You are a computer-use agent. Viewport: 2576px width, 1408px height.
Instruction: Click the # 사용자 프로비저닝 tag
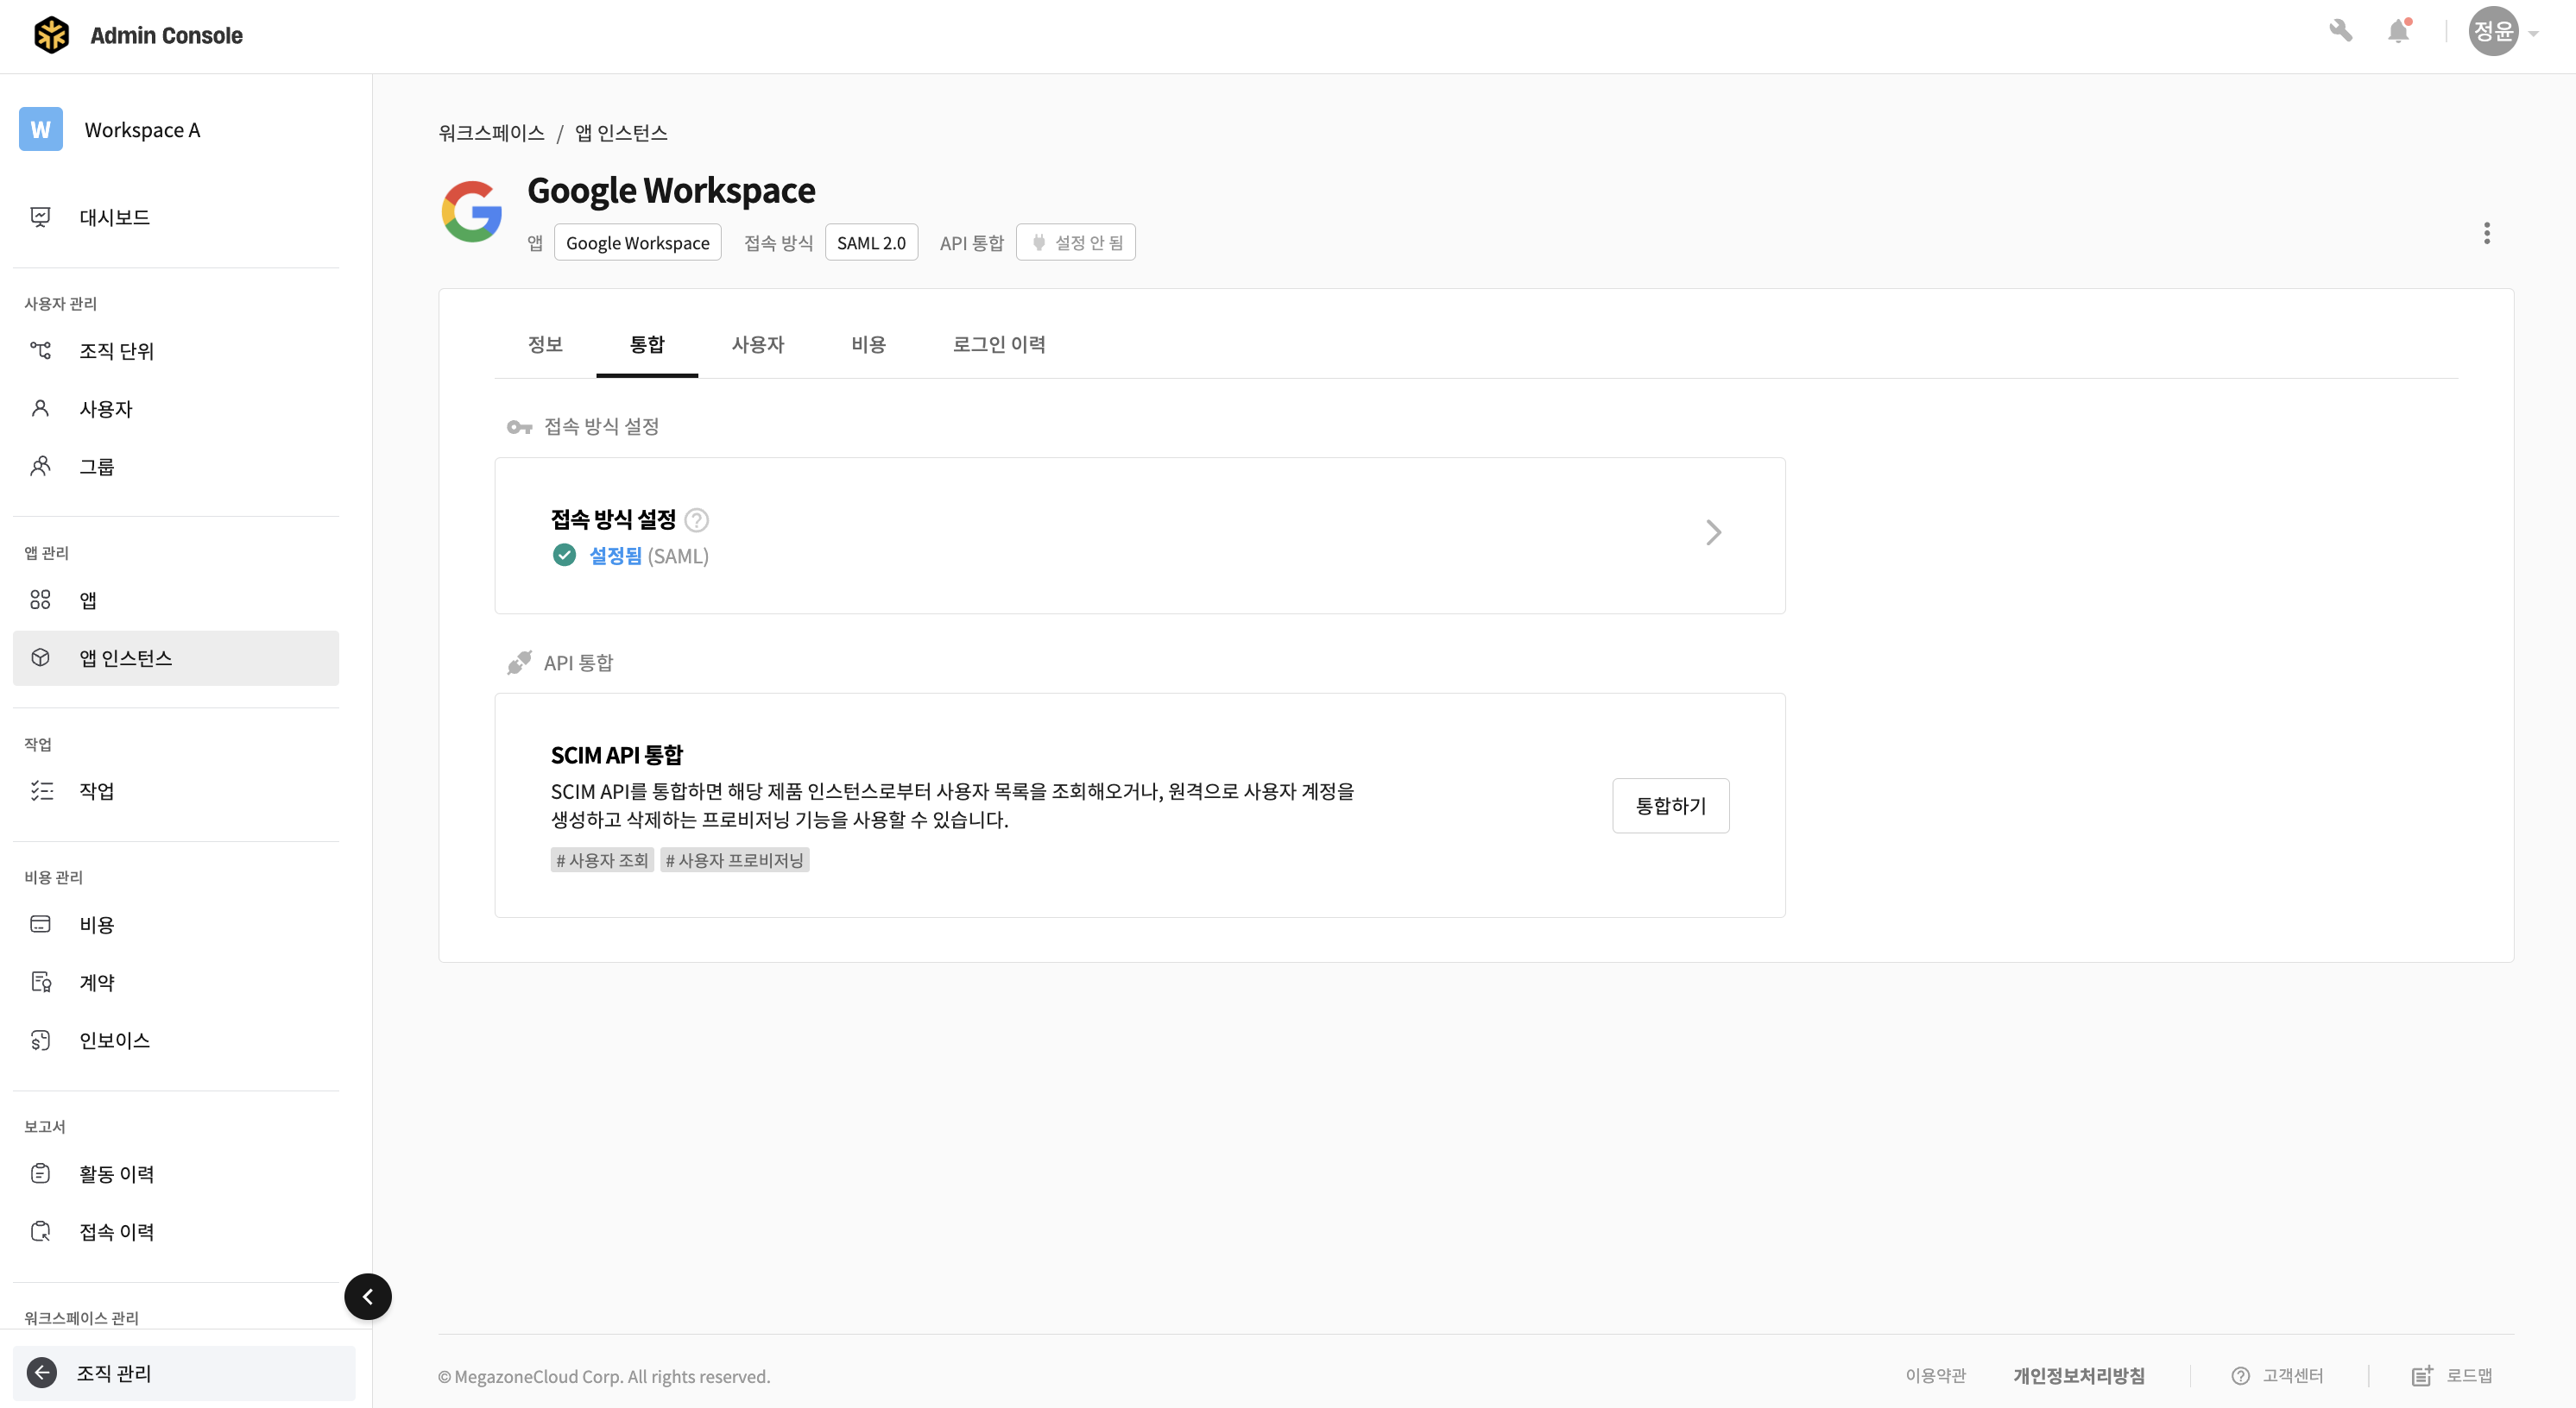734,860
